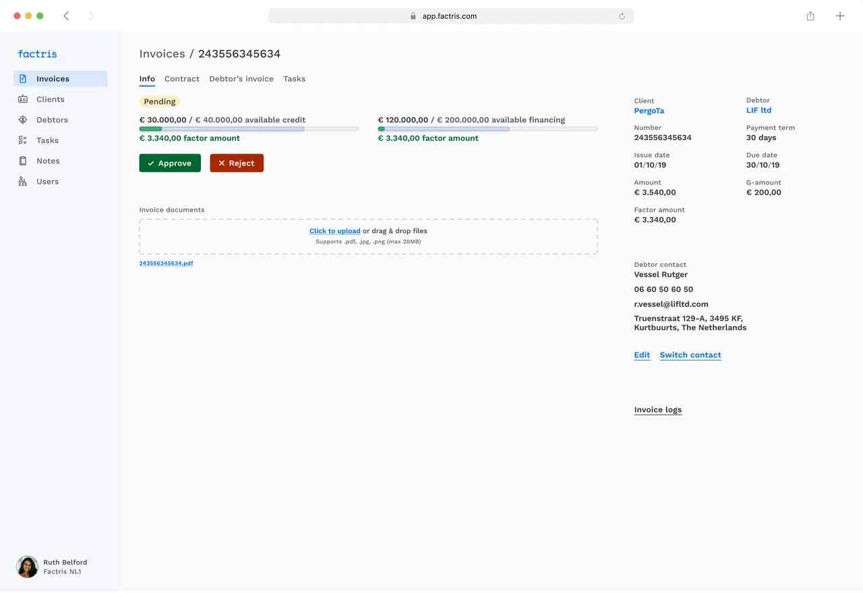Open the Notes clipboard icon
The width and height of the screenshot is (863, 593).
pos(23,161)
